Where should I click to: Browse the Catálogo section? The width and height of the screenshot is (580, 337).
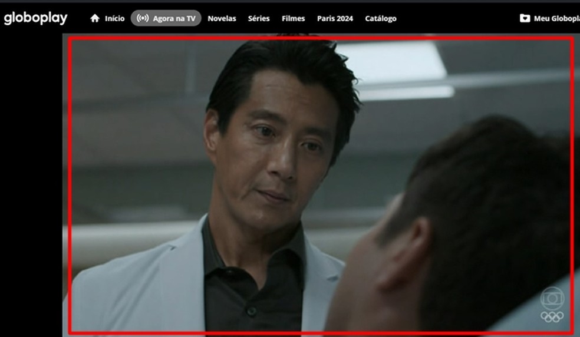[381, 18]
